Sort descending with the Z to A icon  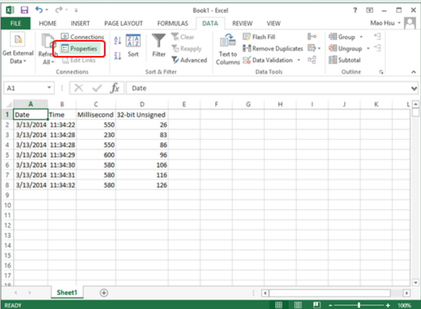tap(117, 56)
